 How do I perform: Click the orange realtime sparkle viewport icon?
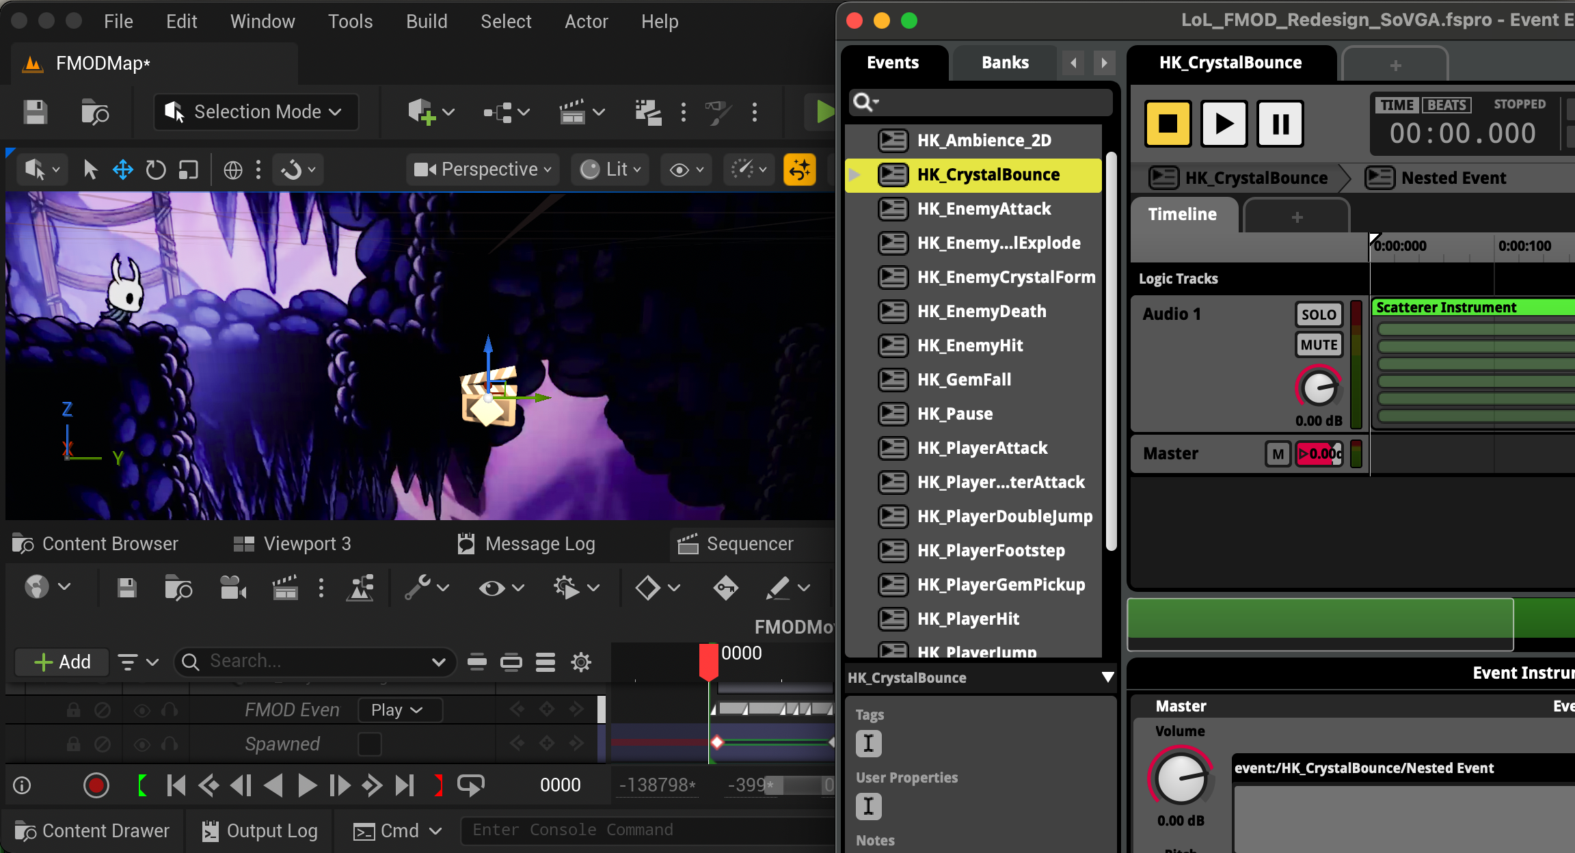pyautogui.click(x=800, y=170)
